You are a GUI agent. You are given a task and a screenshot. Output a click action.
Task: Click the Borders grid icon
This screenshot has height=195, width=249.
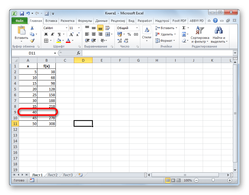(46, 41)
